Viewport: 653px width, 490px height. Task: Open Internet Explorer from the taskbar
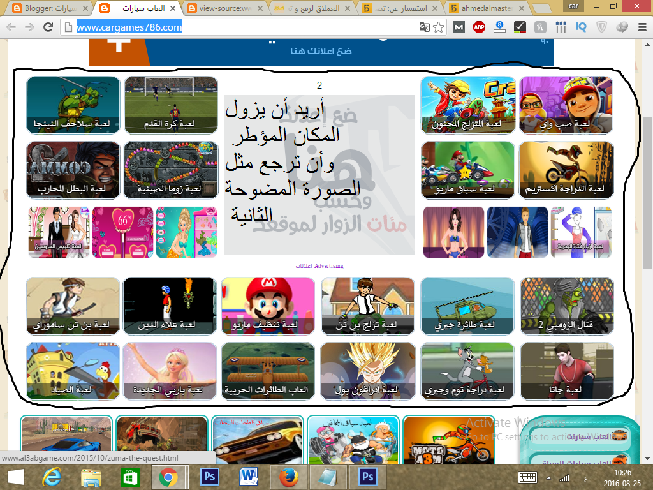coord(52,477)
